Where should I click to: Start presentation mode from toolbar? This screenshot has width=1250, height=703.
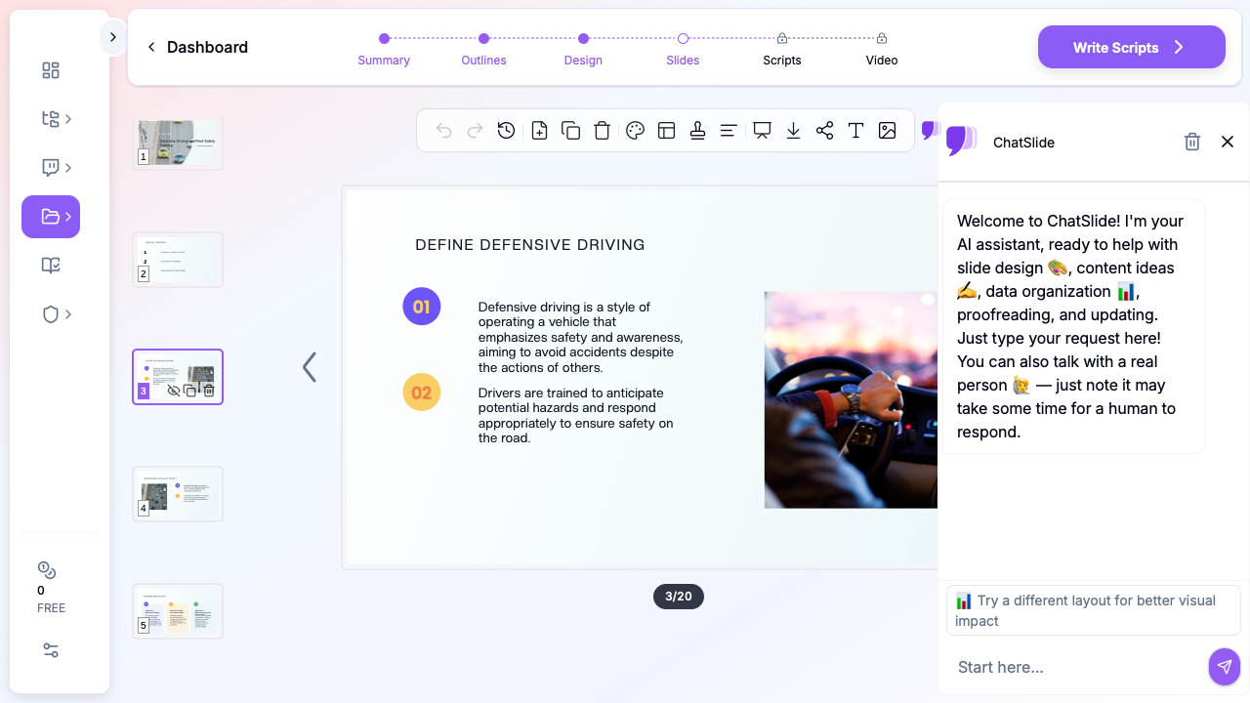click(x=762, y=131)
